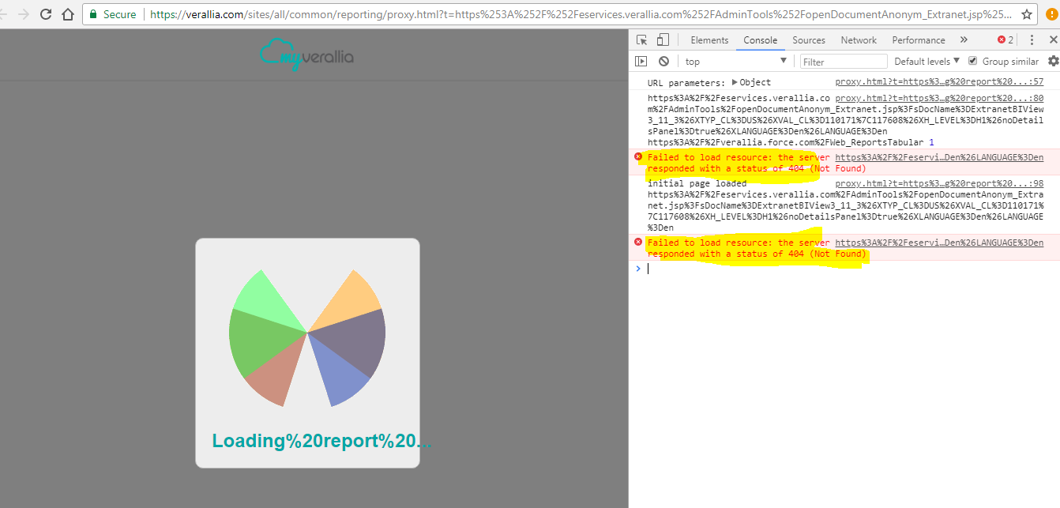
Task: Open the Sources tab
Action: (x=809, y=40)
